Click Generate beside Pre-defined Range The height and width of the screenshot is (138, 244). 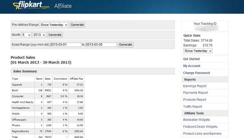77,25
